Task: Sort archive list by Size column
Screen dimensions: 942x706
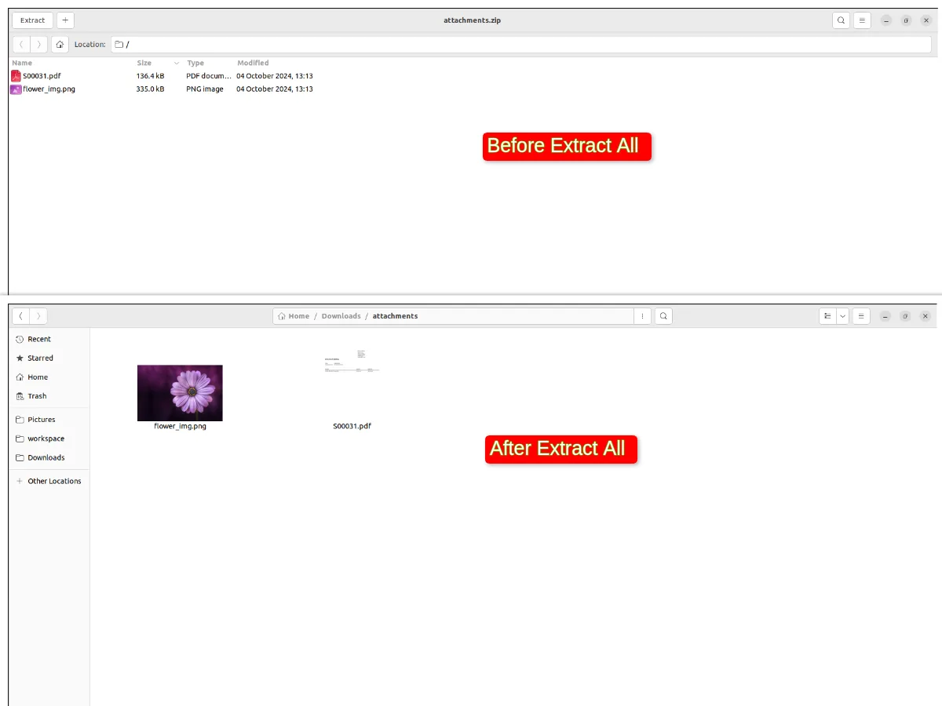Action: pyautogui.click(x=144, y=63)
